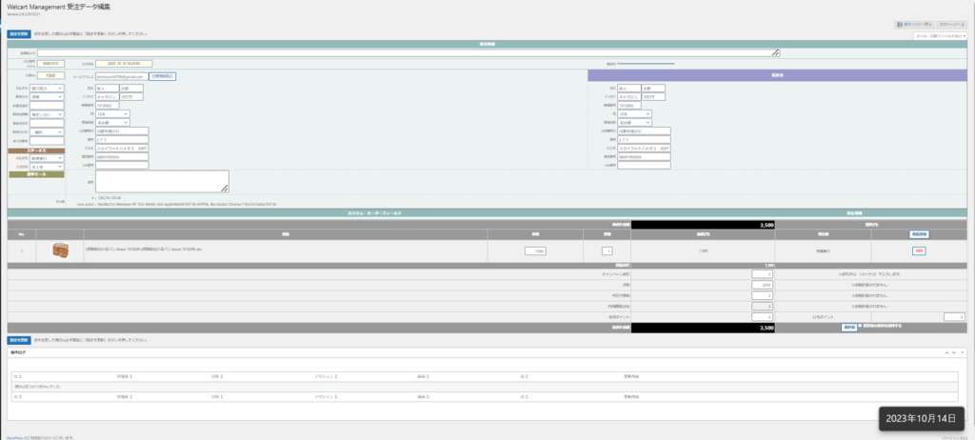Click the red delete button in cart row

tap(919, 250)
